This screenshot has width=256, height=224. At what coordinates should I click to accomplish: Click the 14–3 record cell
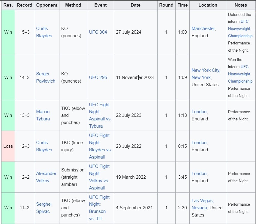25,77
